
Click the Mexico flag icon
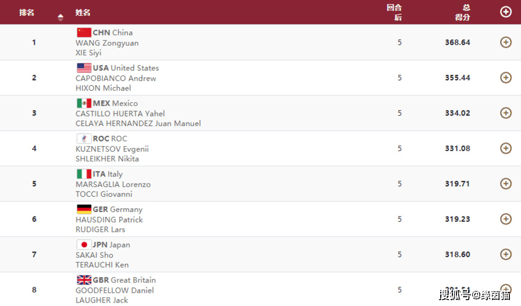click(x=84, y=103)
